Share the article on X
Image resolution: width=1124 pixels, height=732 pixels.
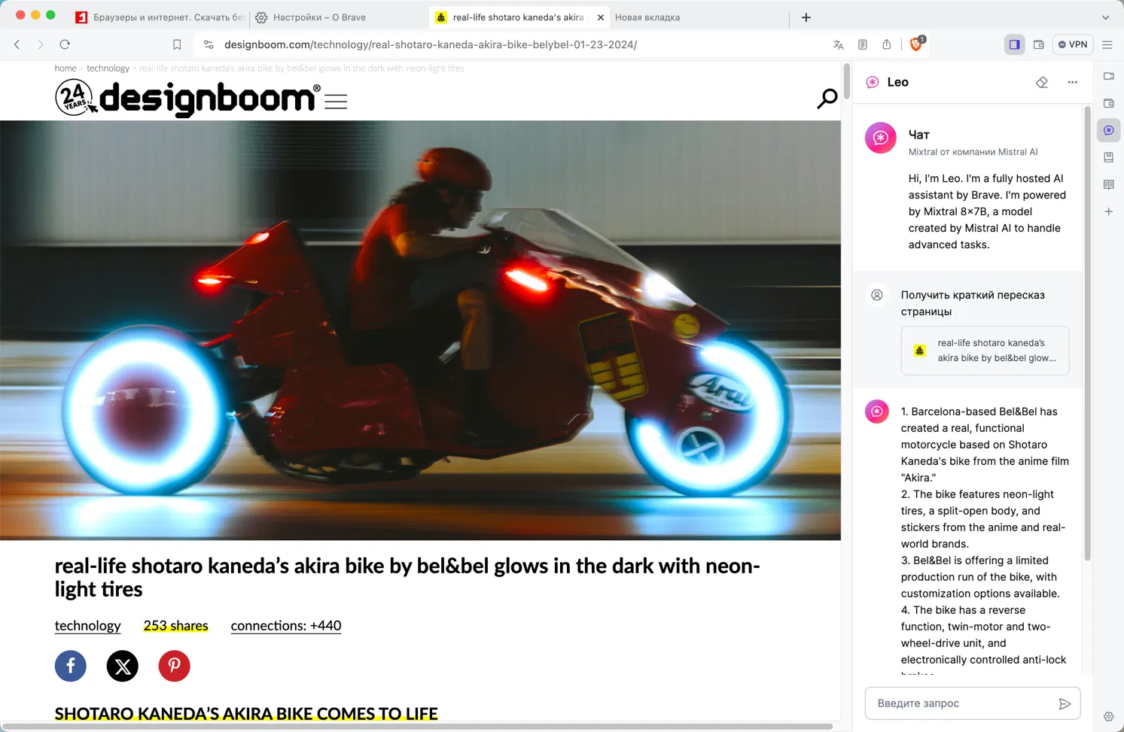pos(123,666)
